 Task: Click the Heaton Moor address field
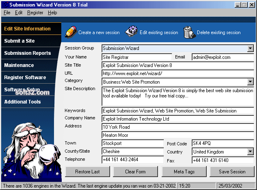point(178,135)
